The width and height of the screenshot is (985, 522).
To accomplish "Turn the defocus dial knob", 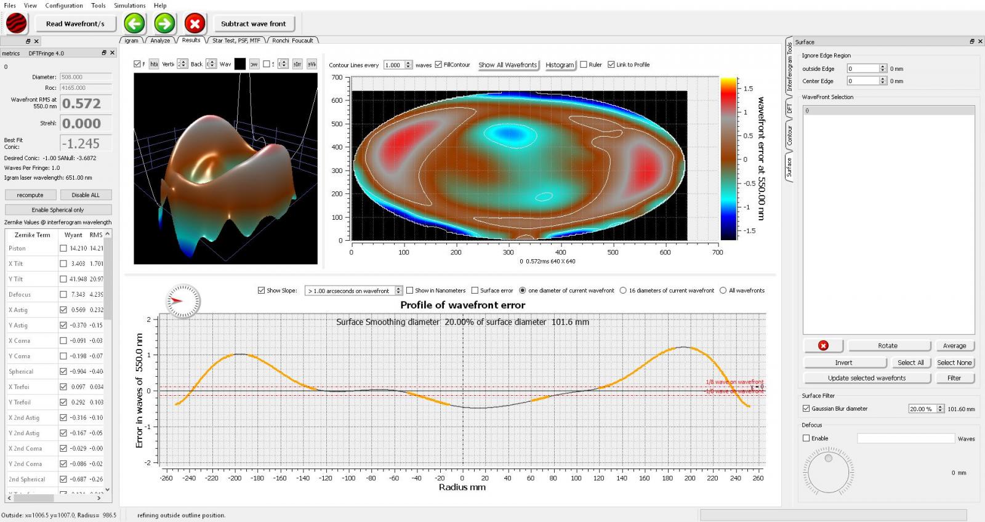I will pyautogui.click(x=828, y=472).
